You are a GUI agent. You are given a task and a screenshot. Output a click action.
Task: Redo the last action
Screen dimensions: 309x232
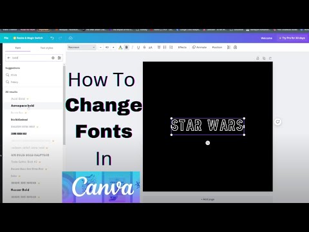(x=61, y=38)
